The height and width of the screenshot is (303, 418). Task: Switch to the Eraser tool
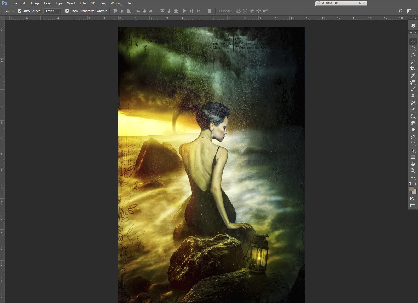tap(413, 110)
